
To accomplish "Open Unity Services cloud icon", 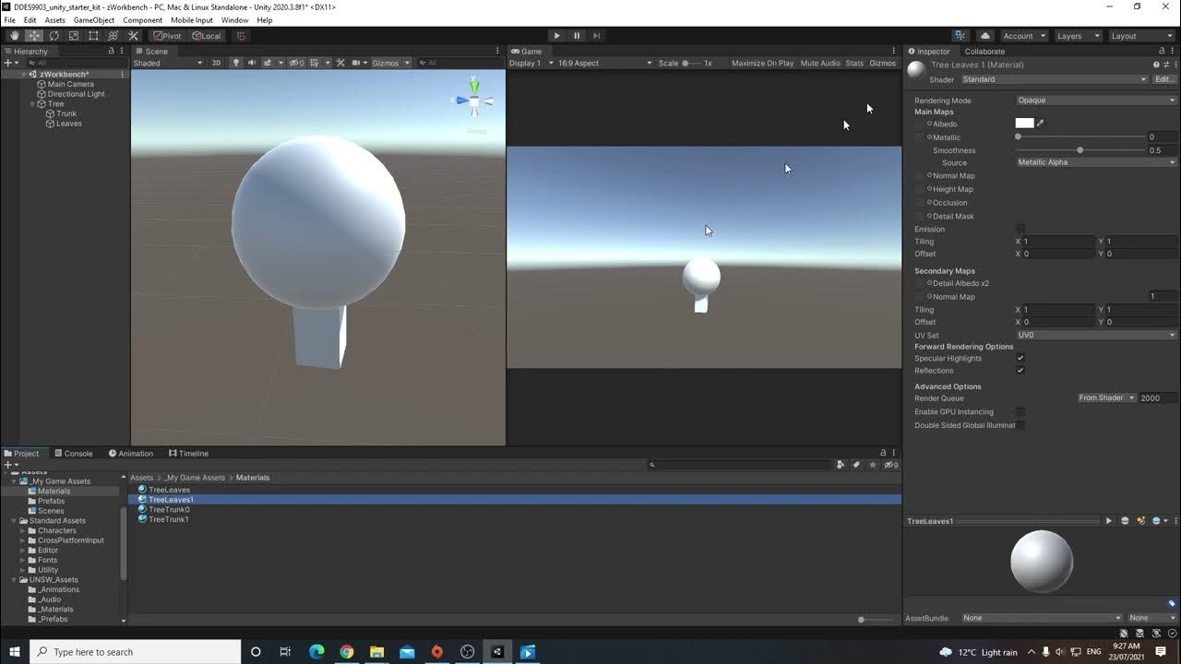I will click(x=984, y=36).
